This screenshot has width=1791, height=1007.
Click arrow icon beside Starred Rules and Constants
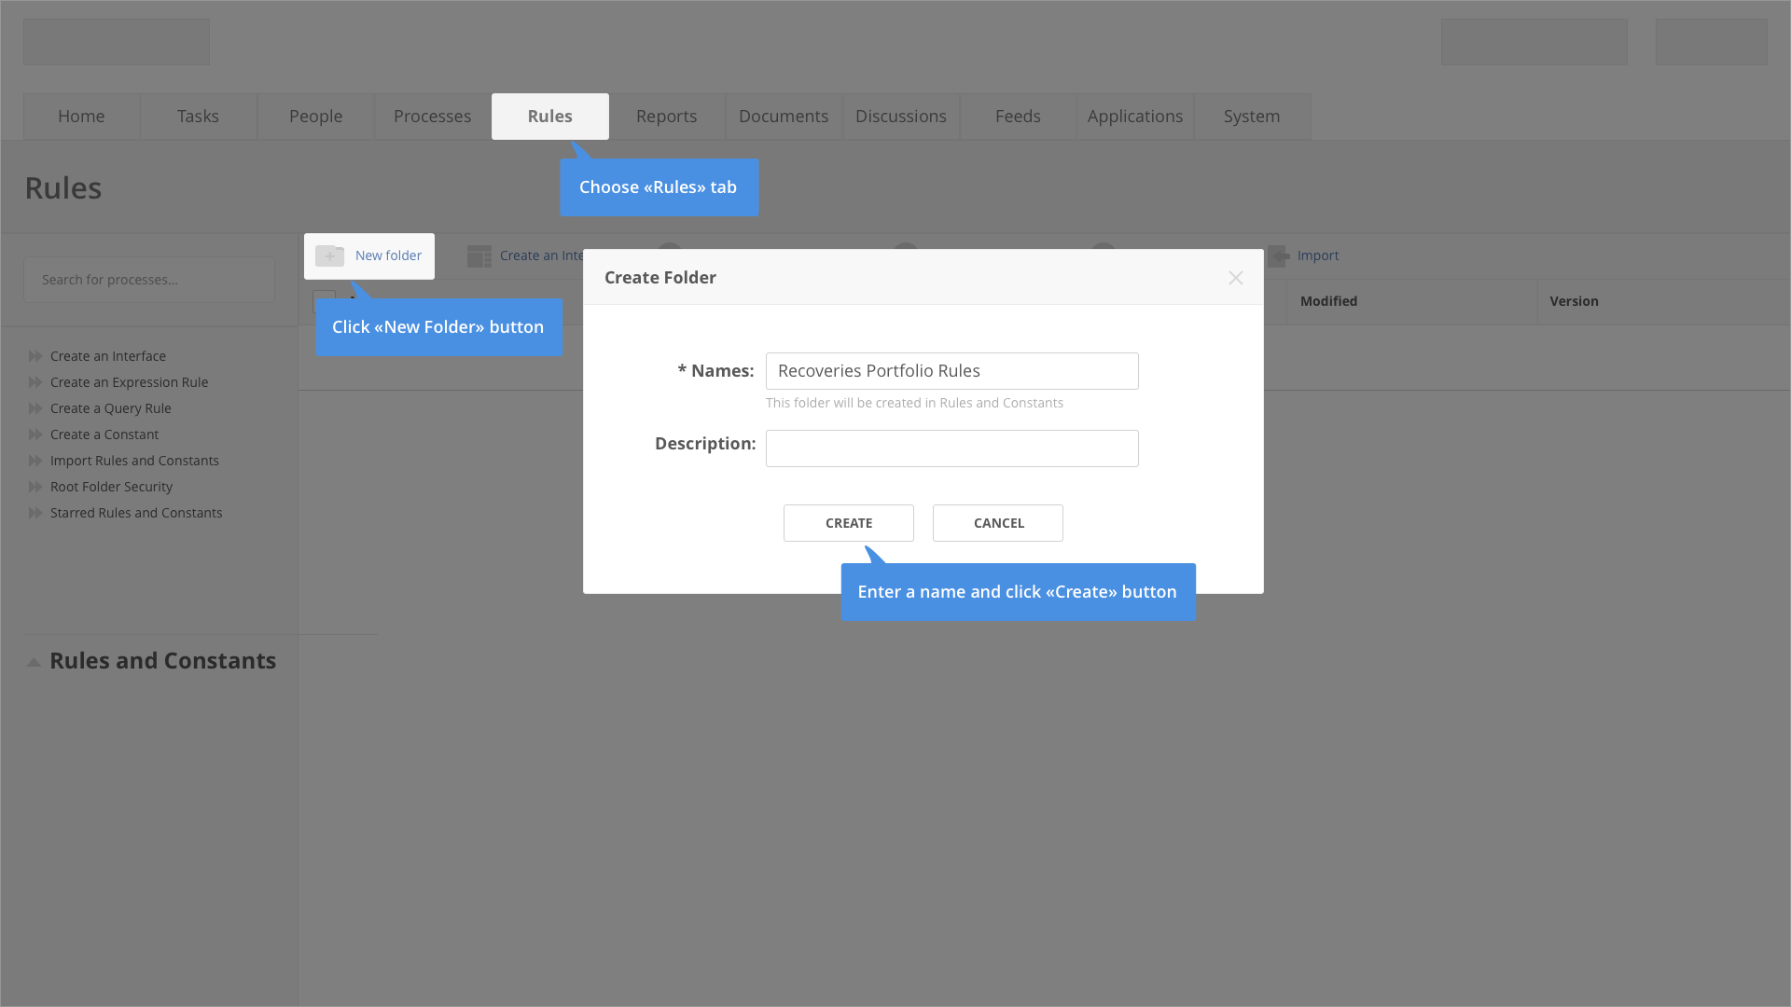(35, 513)
